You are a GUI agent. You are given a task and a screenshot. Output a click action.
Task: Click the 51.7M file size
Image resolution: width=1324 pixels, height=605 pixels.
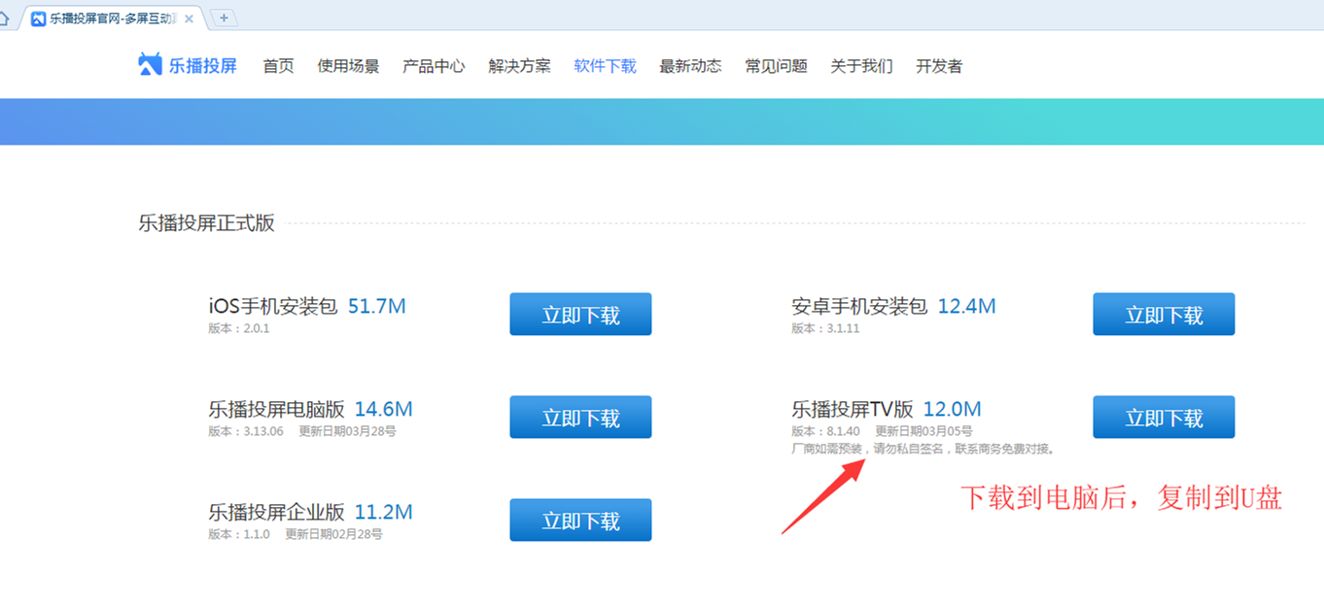[377, 307]
